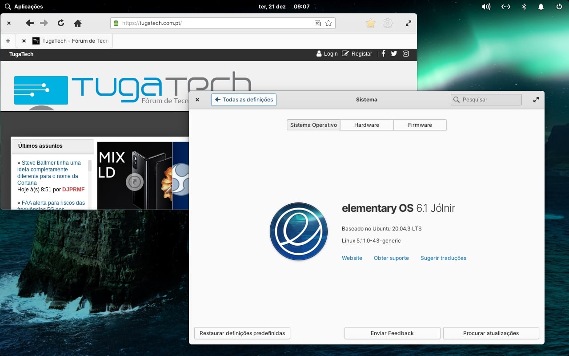Click the green padlock security icon
The image size is (569, 356).
click(x=116, y=23)
